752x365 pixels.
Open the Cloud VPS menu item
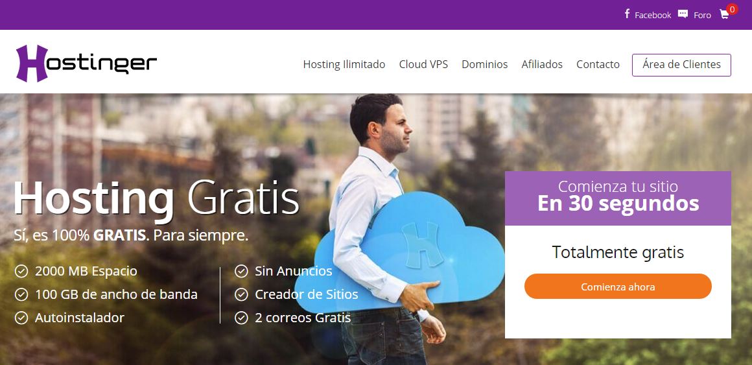click(x=423, y=64)
